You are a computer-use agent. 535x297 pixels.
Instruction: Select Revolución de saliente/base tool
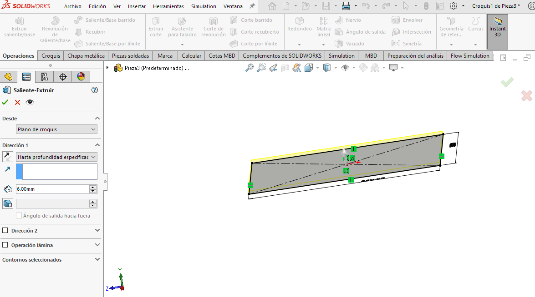pos(55,30)
